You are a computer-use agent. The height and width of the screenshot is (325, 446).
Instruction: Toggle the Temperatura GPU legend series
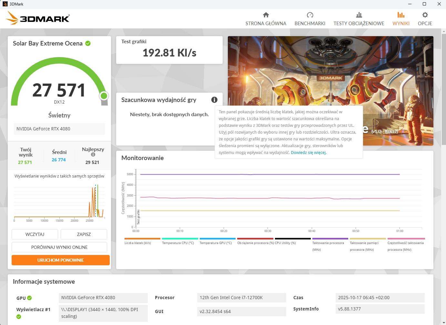coord(218,241)
